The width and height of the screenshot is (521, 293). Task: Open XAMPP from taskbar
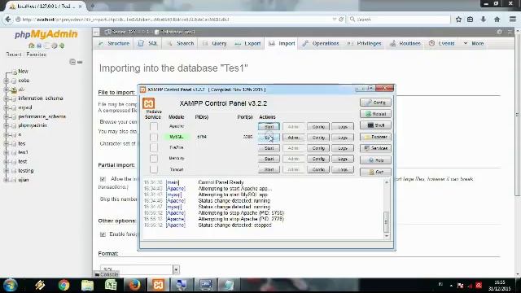pos(158,285)
